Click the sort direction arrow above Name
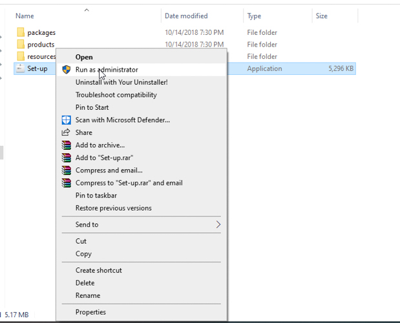The image size is (400, 323). (x=87, y=10)
